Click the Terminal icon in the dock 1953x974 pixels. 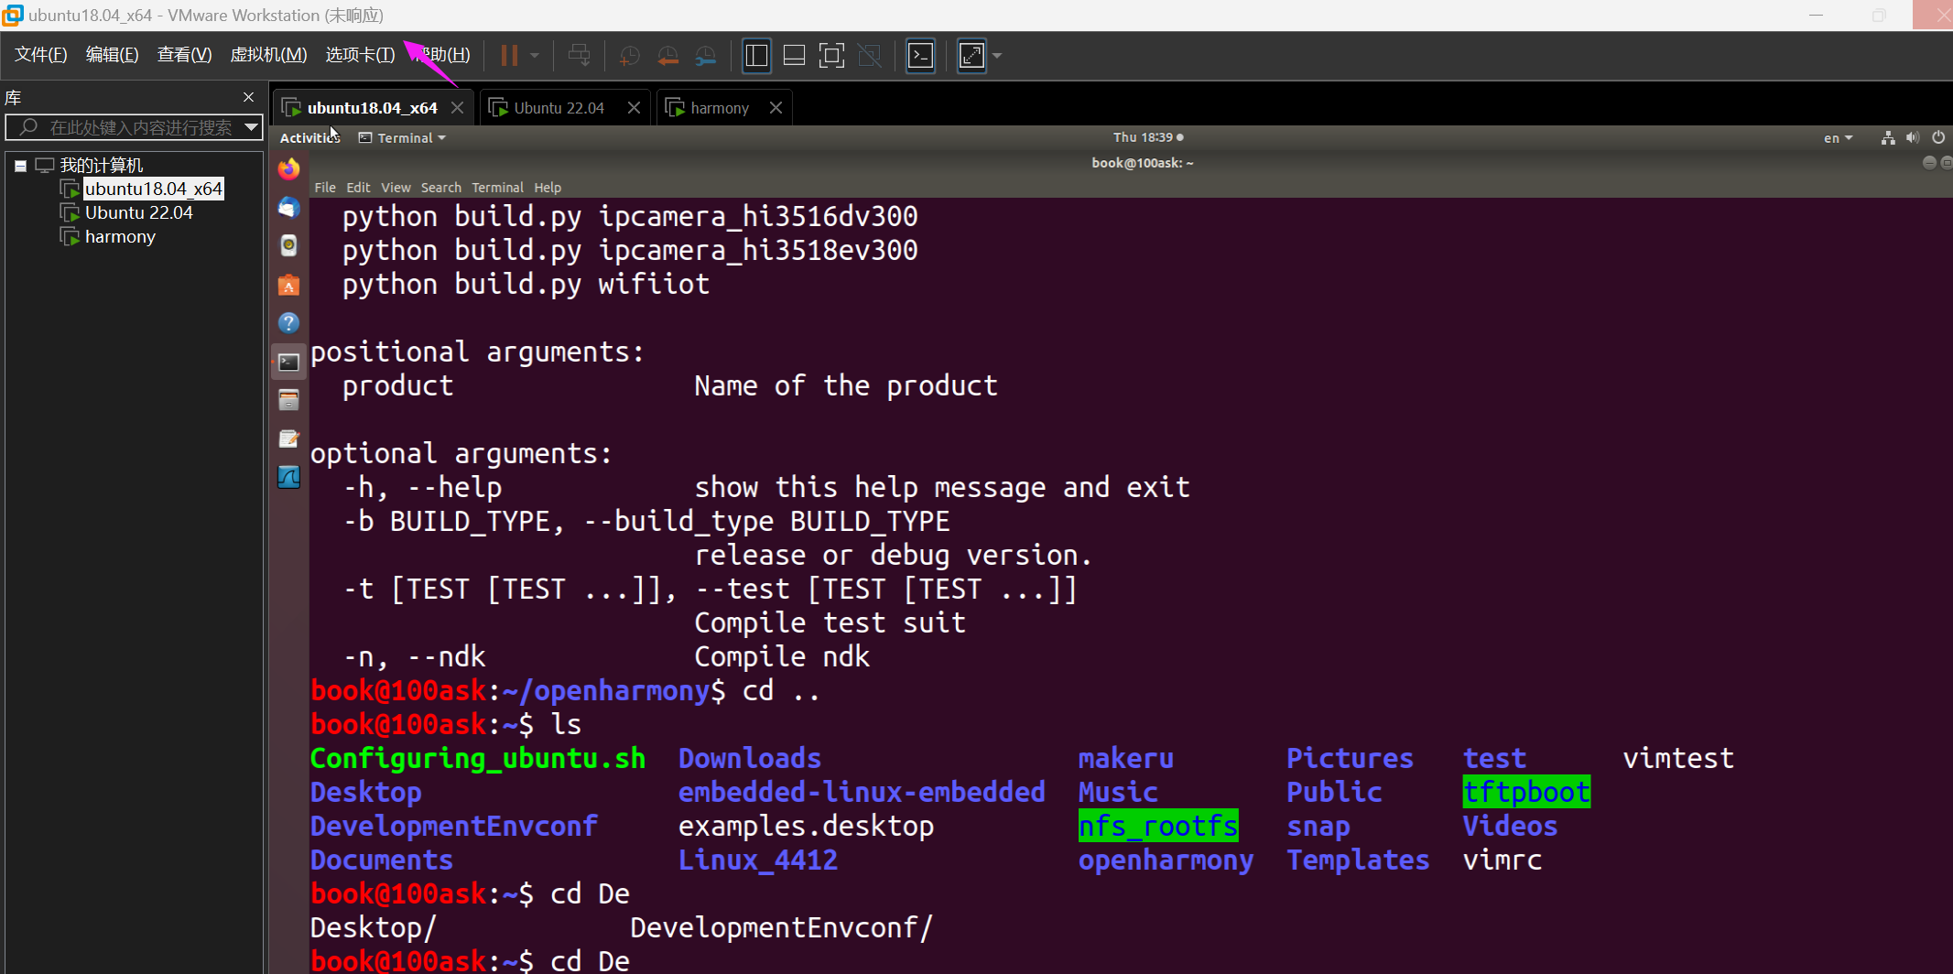(x=288, y=362)
